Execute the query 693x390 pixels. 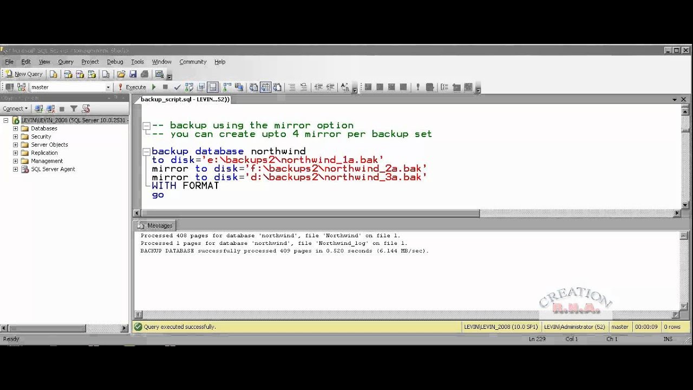click(132, 87)
